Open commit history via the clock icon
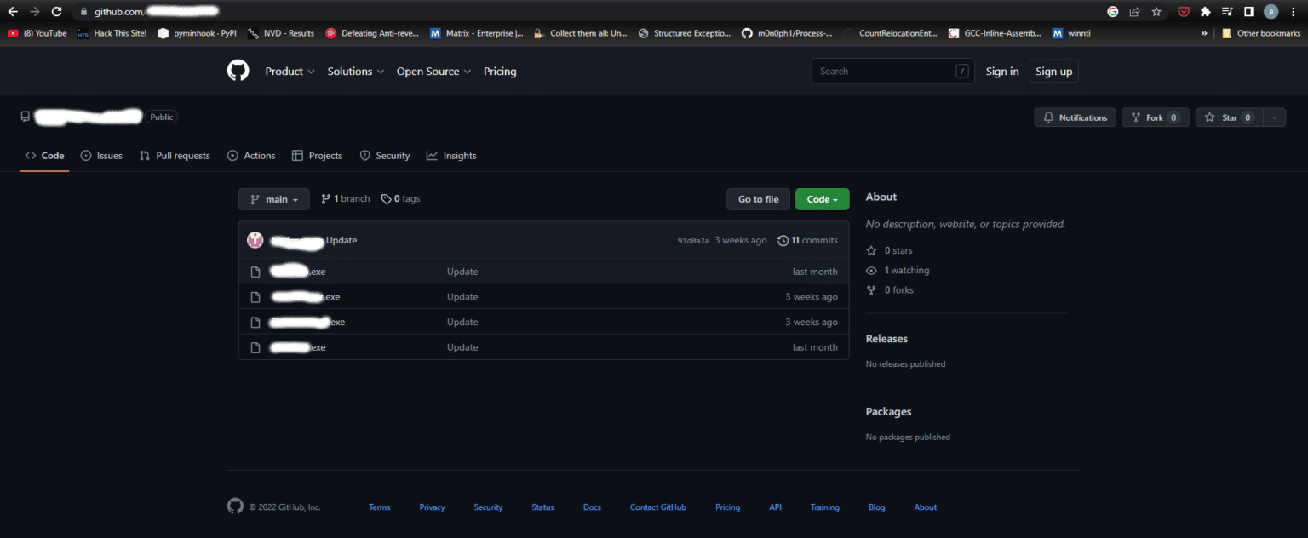The width and height of the screenshot is (1308, 538). pyautogui.click(x=783, y=240)
